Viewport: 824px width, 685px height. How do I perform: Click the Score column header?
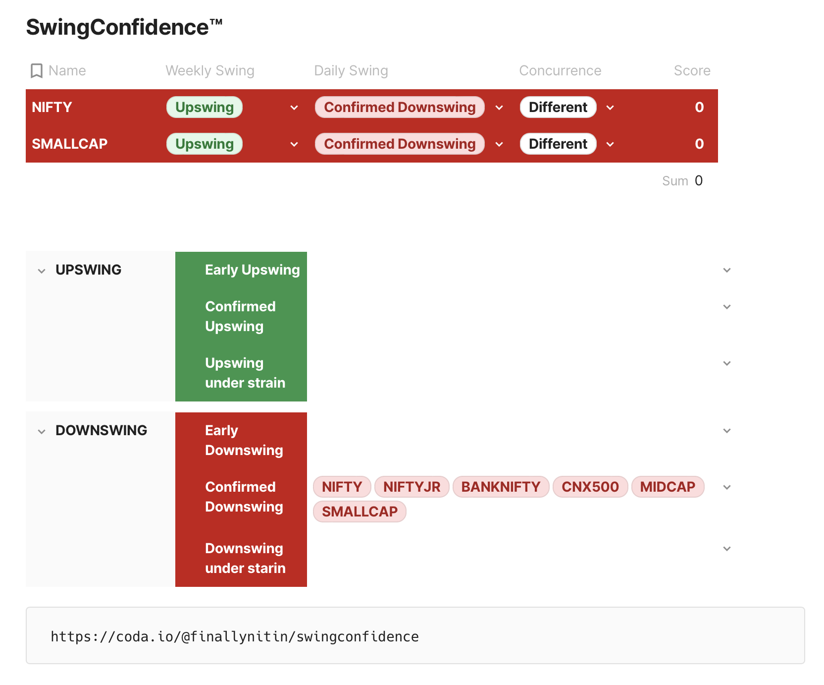tap(691, 71)
